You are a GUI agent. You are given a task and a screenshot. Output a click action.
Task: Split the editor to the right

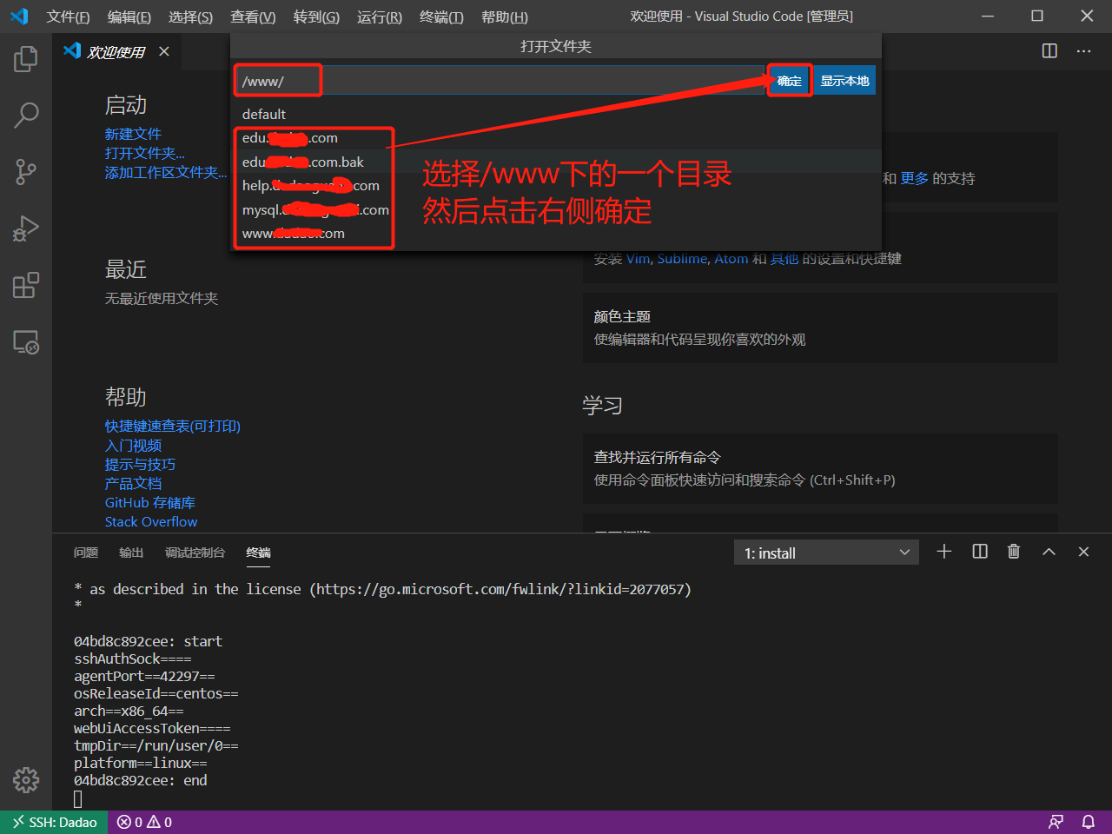[x=1049, y=51]
